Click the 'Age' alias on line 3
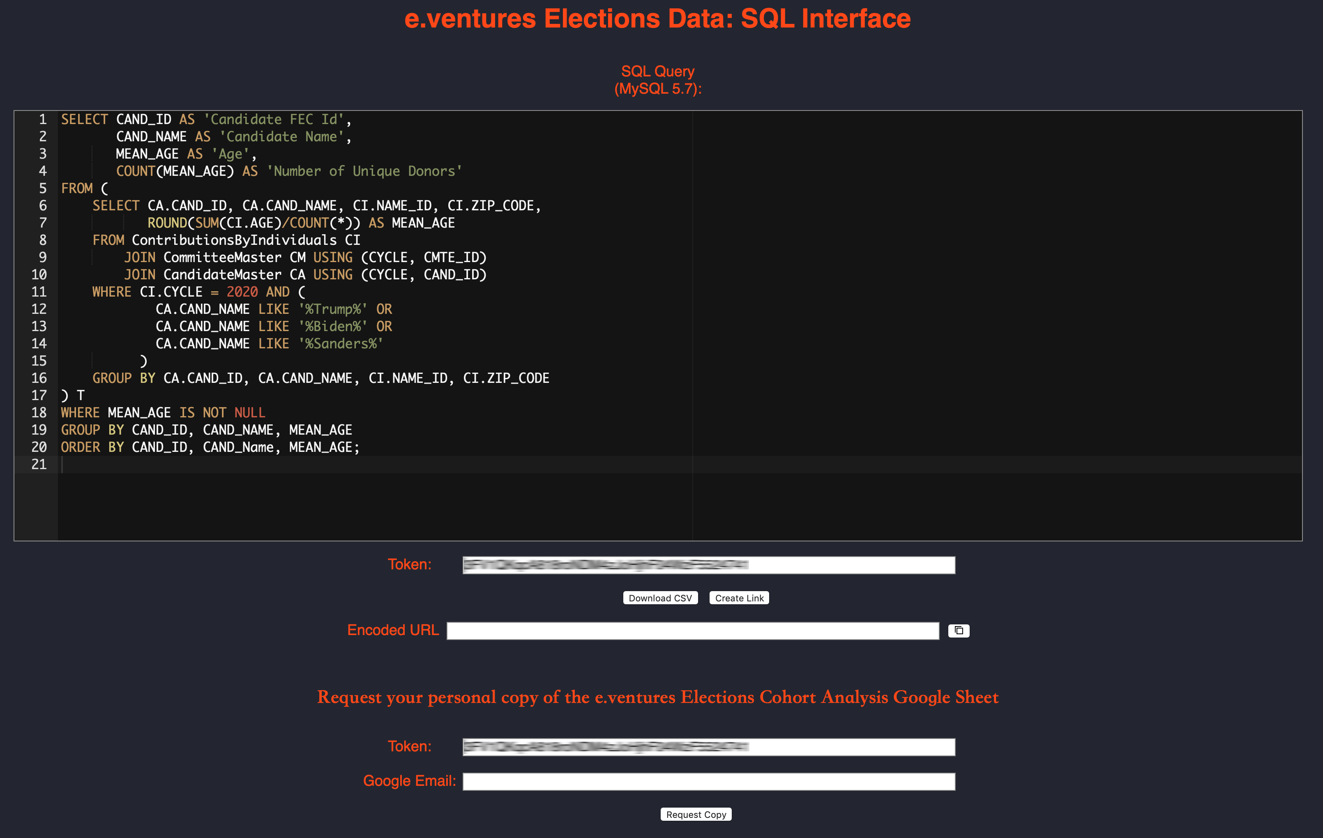Screen dimensions: 1323x838 231,154
